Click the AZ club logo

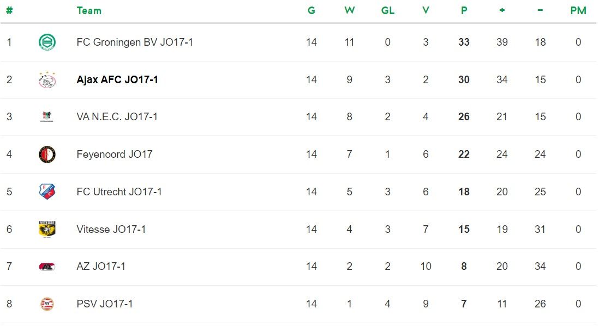47,267
